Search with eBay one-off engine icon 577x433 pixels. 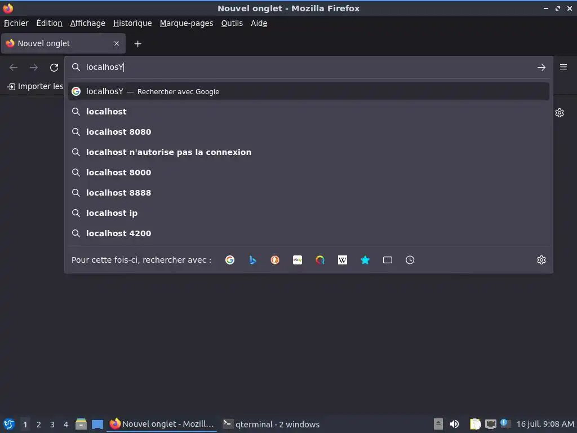[298, 260]
